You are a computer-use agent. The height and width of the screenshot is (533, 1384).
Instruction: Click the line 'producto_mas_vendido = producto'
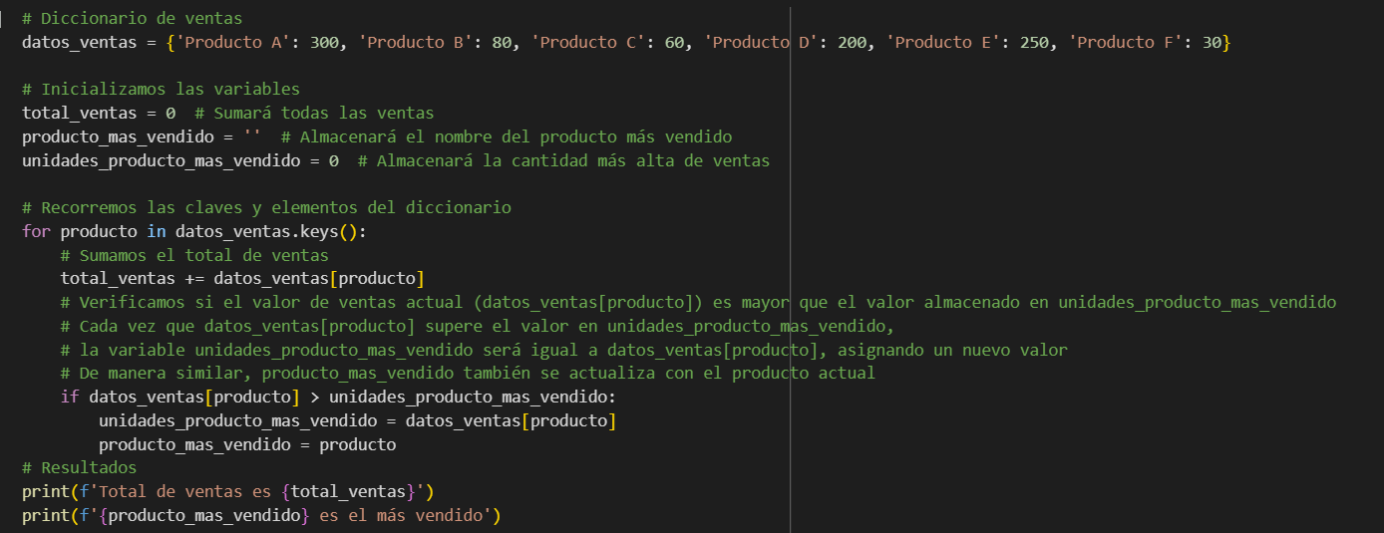(247, 445)
